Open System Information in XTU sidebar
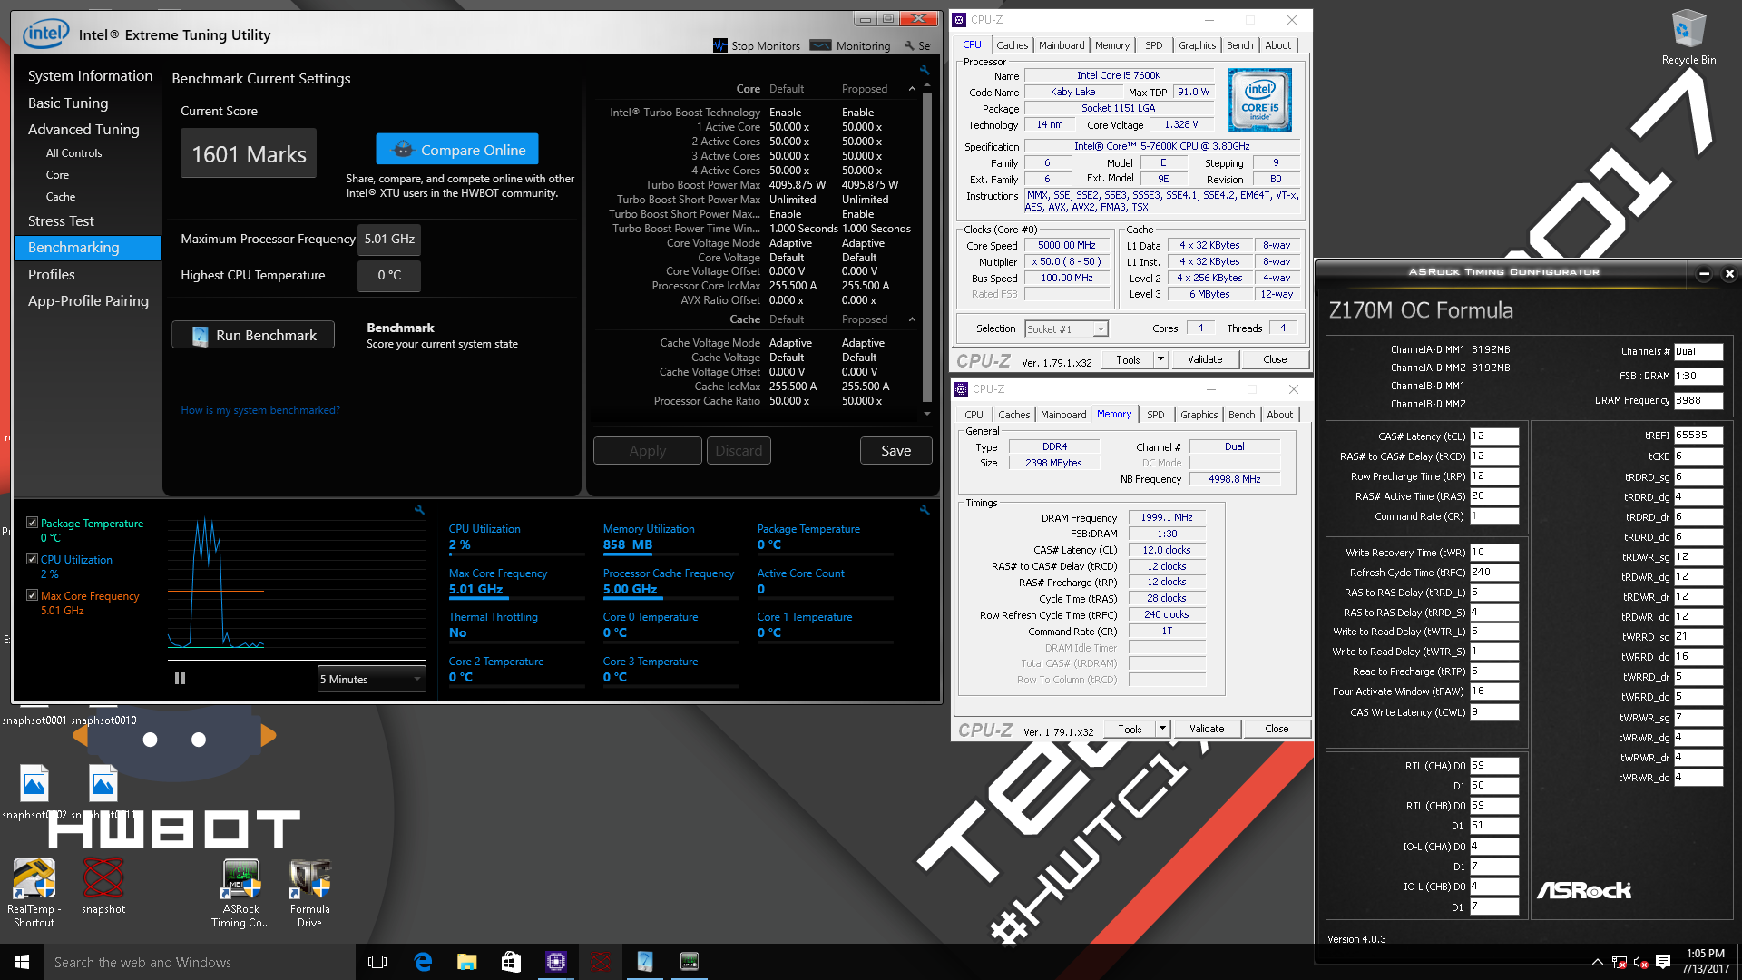 [x=90, y=76]
